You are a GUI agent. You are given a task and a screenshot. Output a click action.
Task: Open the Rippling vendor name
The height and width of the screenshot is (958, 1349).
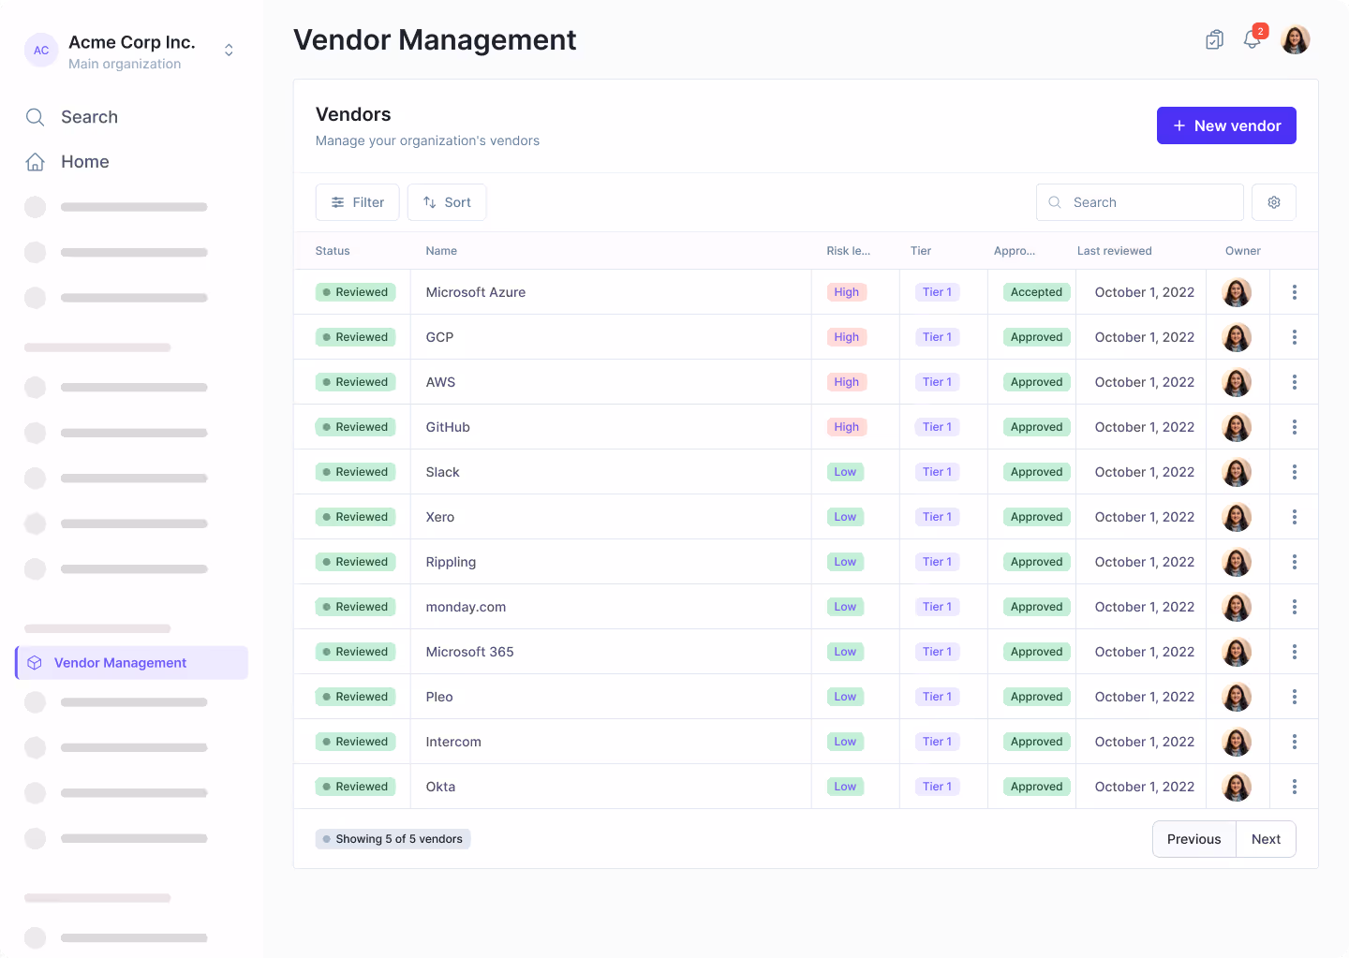[x=451, y=562]
